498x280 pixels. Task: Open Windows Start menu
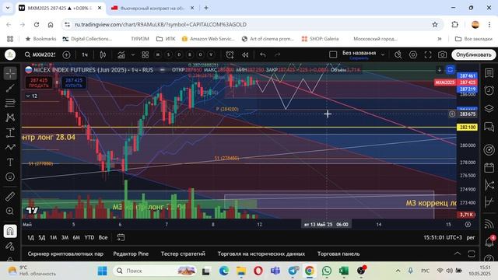pos(102,271)
